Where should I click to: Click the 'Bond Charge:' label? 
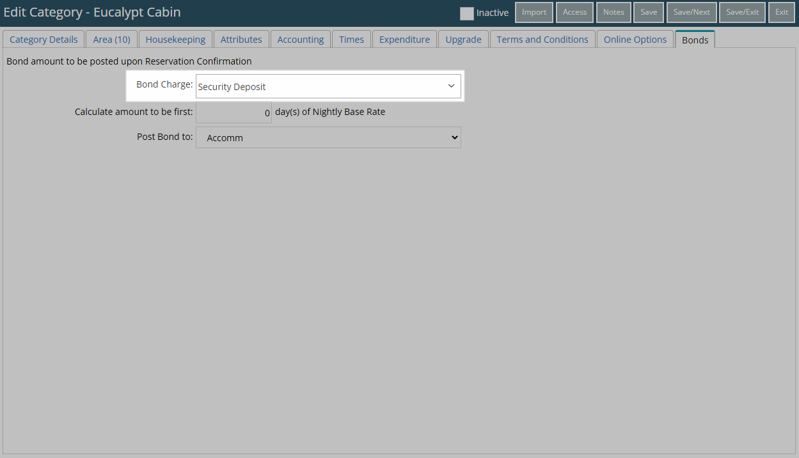[164, 84]
